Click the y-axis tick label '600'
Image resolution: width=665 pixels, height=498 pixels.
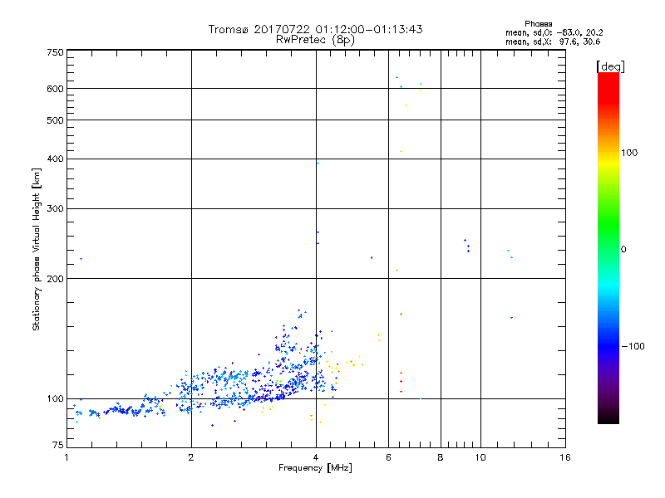[x=55, y=89]
